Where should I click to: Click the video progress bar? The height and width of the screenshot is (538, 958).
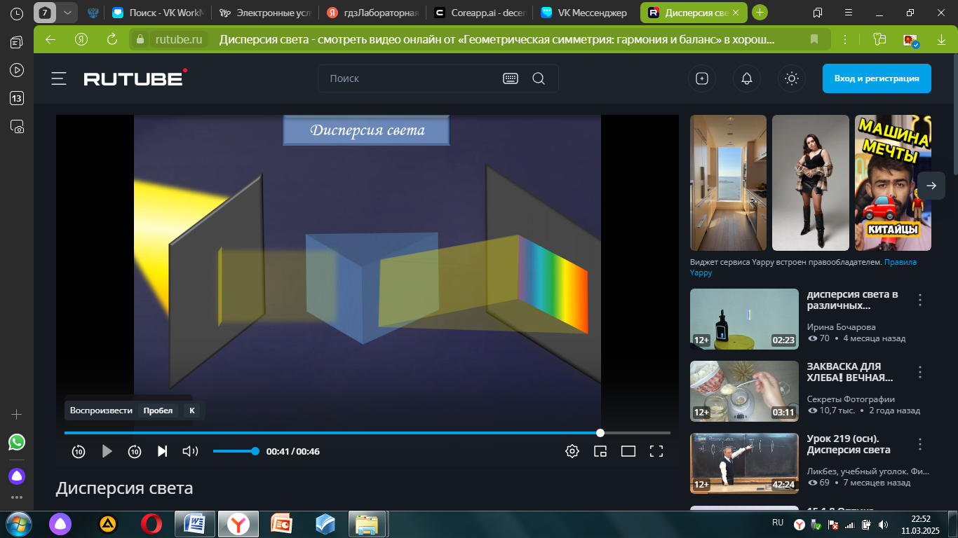tap(367, 433)
